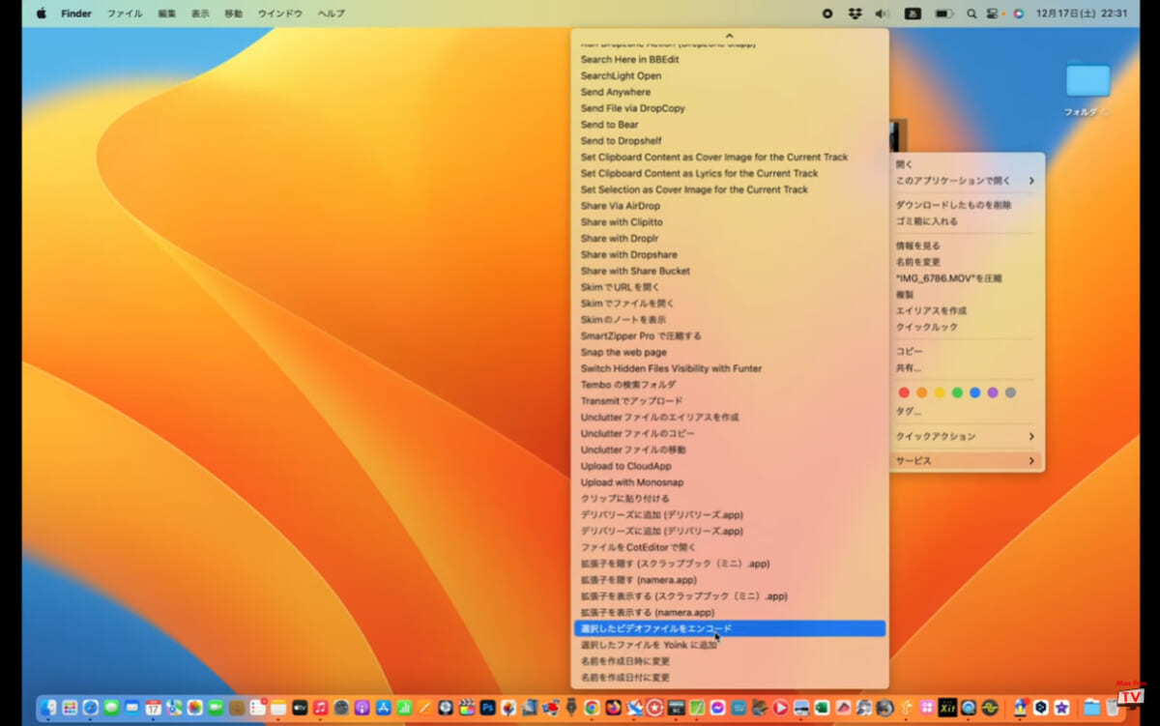Open Siri from the menu bar
Image resolution: width=1160 pixels, height=726 pixels.
click(x=1018, y=14)
